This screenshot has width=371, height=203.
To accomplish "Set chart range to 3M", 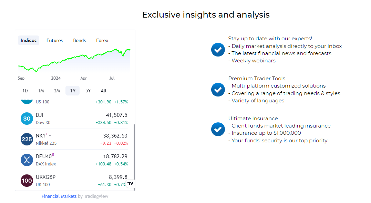I will point(57,91).
